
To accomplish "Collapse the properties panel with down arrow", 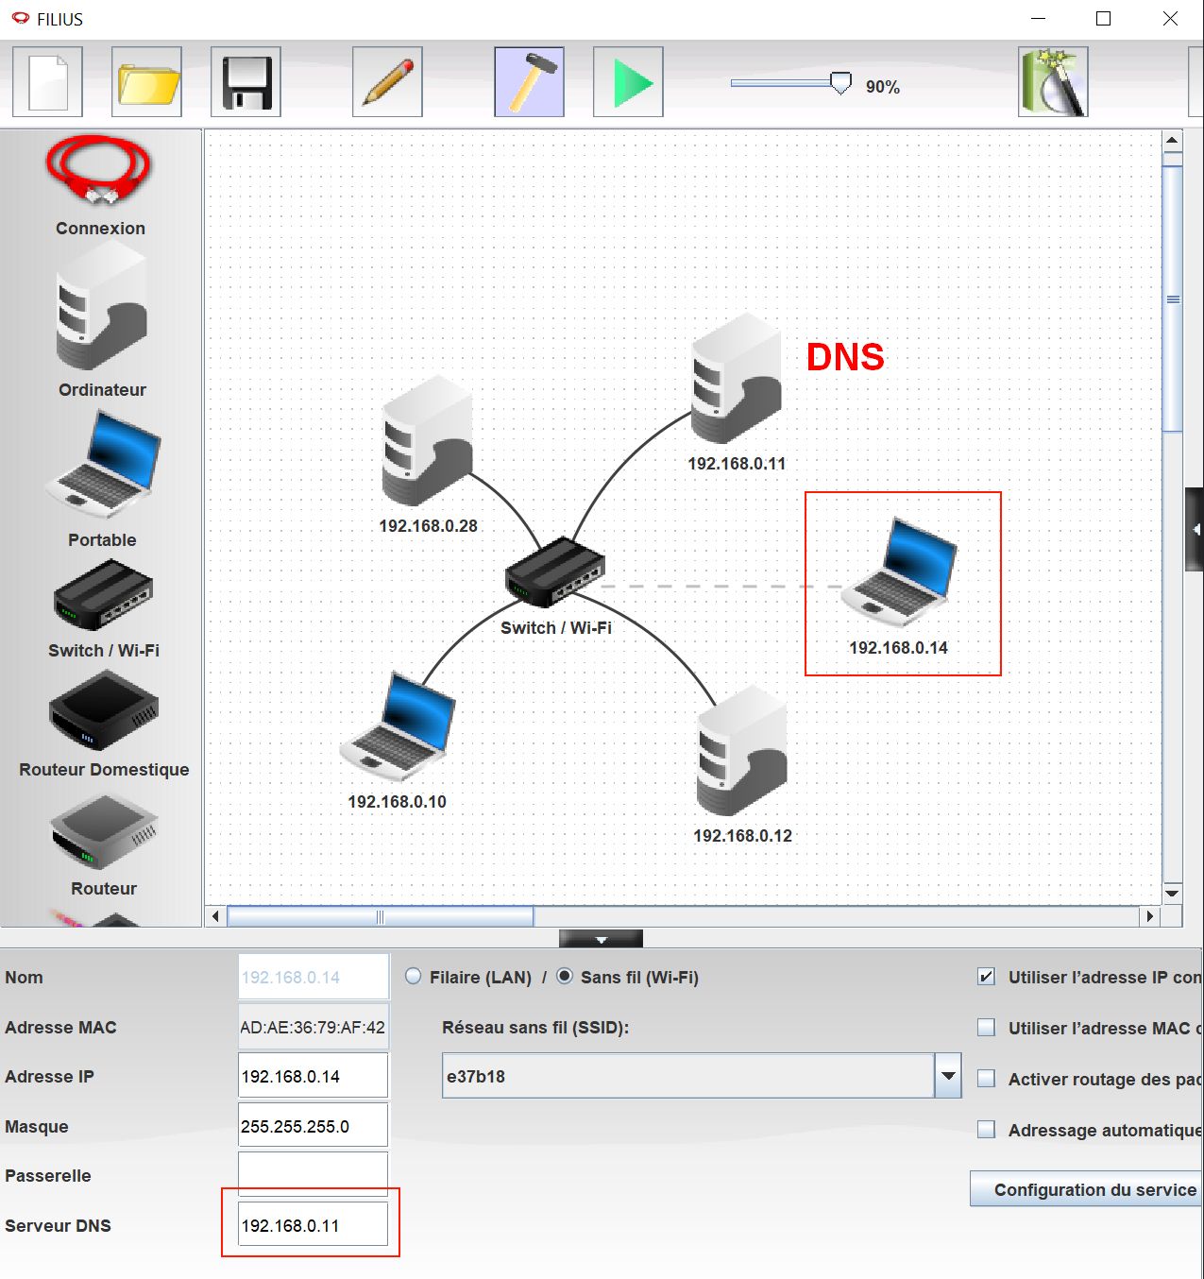I will (x=601, y=939).
